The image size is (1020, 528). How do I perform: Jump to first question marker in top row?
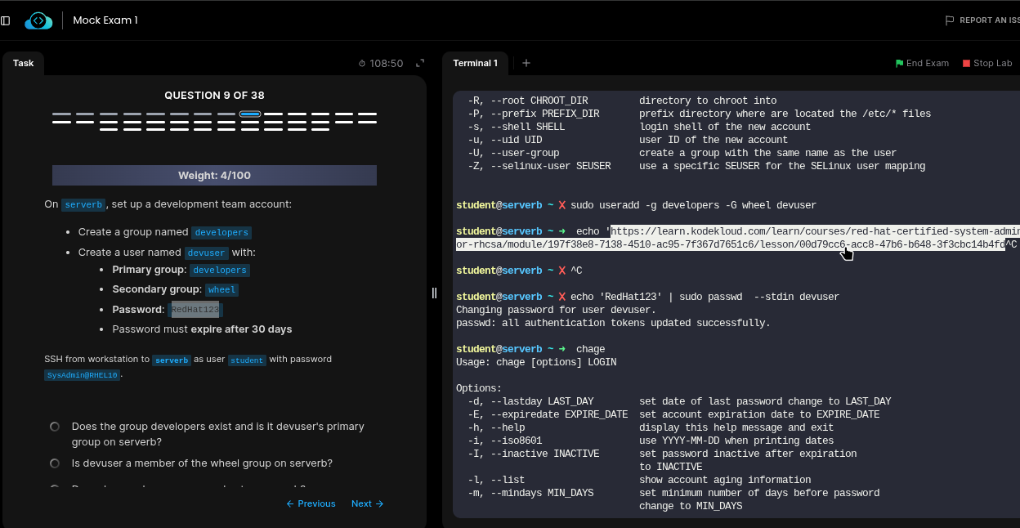click(61, 114)
